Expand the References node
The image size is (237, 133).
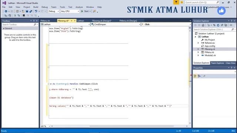198,43
